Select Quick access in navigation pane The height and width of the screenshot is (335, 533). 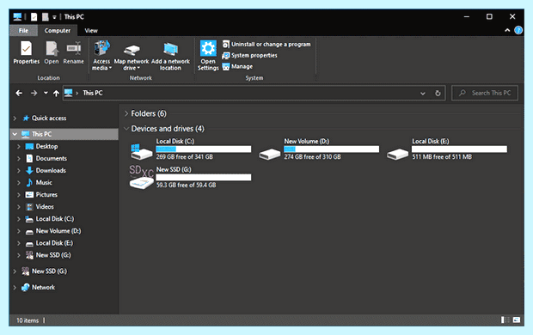click(49, 119)
